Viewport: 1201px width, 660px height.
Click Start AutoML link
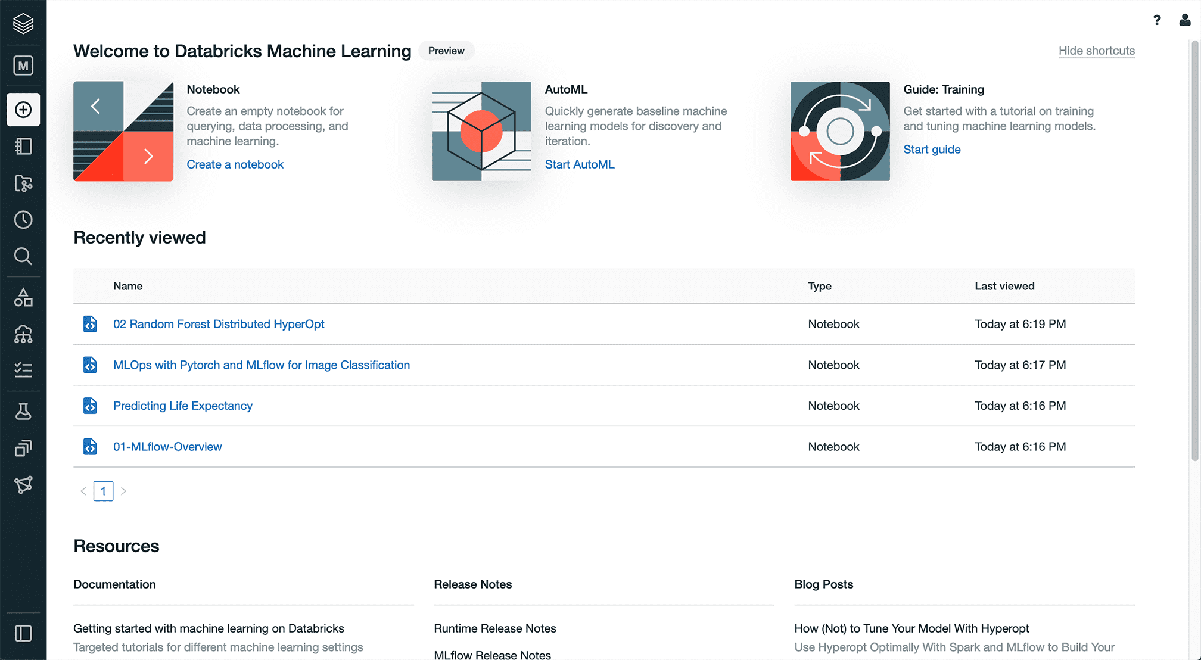click(579, 164)
